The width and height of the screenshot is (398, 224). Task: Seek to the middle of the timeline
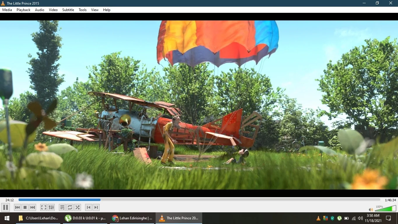[199, 200]
